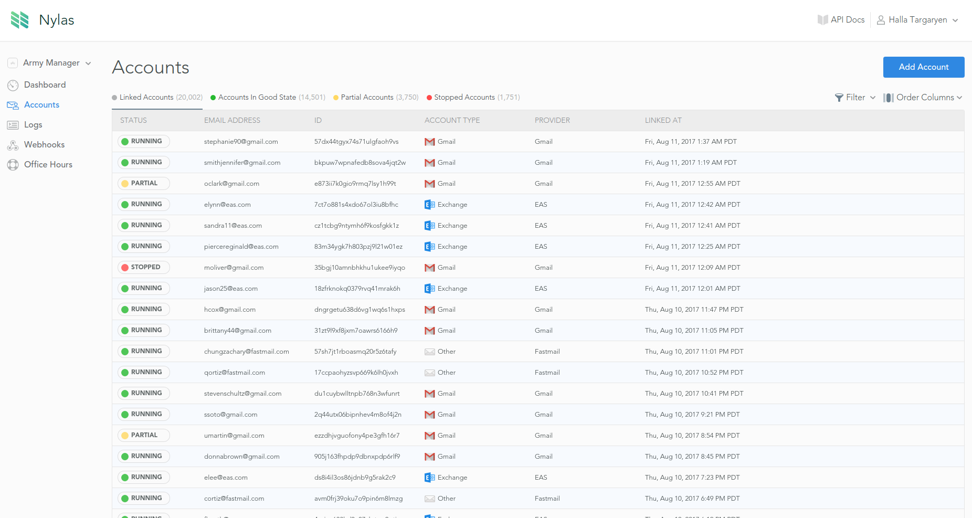
Task: Open the Halla Targaryen user menu
Action: (x=917, y=20)
